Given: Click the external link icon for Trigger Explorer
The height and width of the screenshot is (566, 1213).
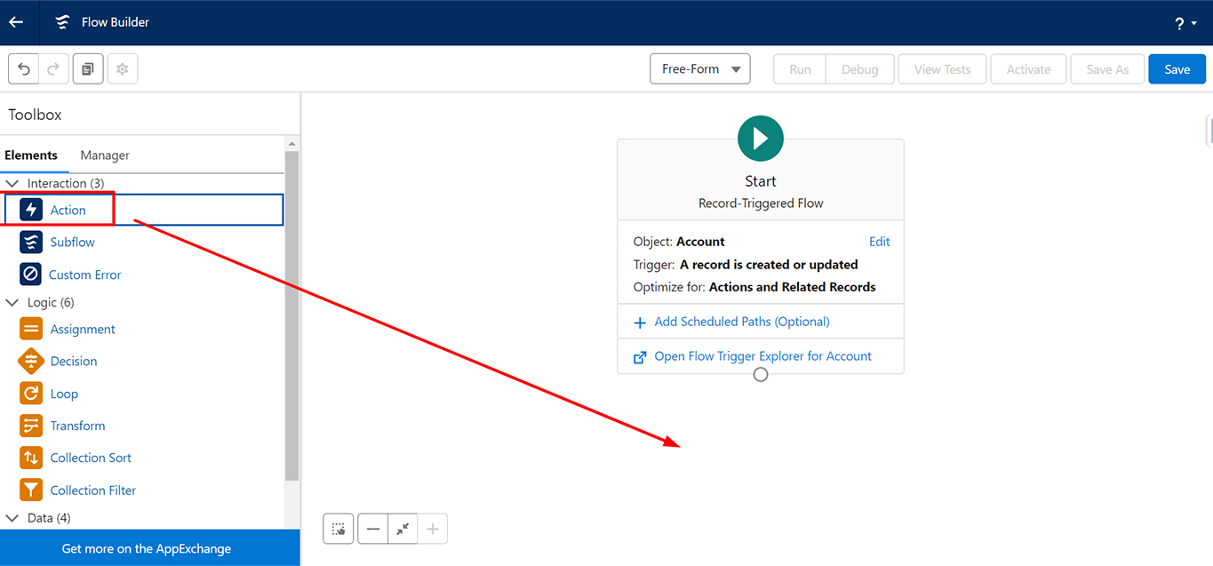Looking at the screenshot, I should (x=640, y=357).
